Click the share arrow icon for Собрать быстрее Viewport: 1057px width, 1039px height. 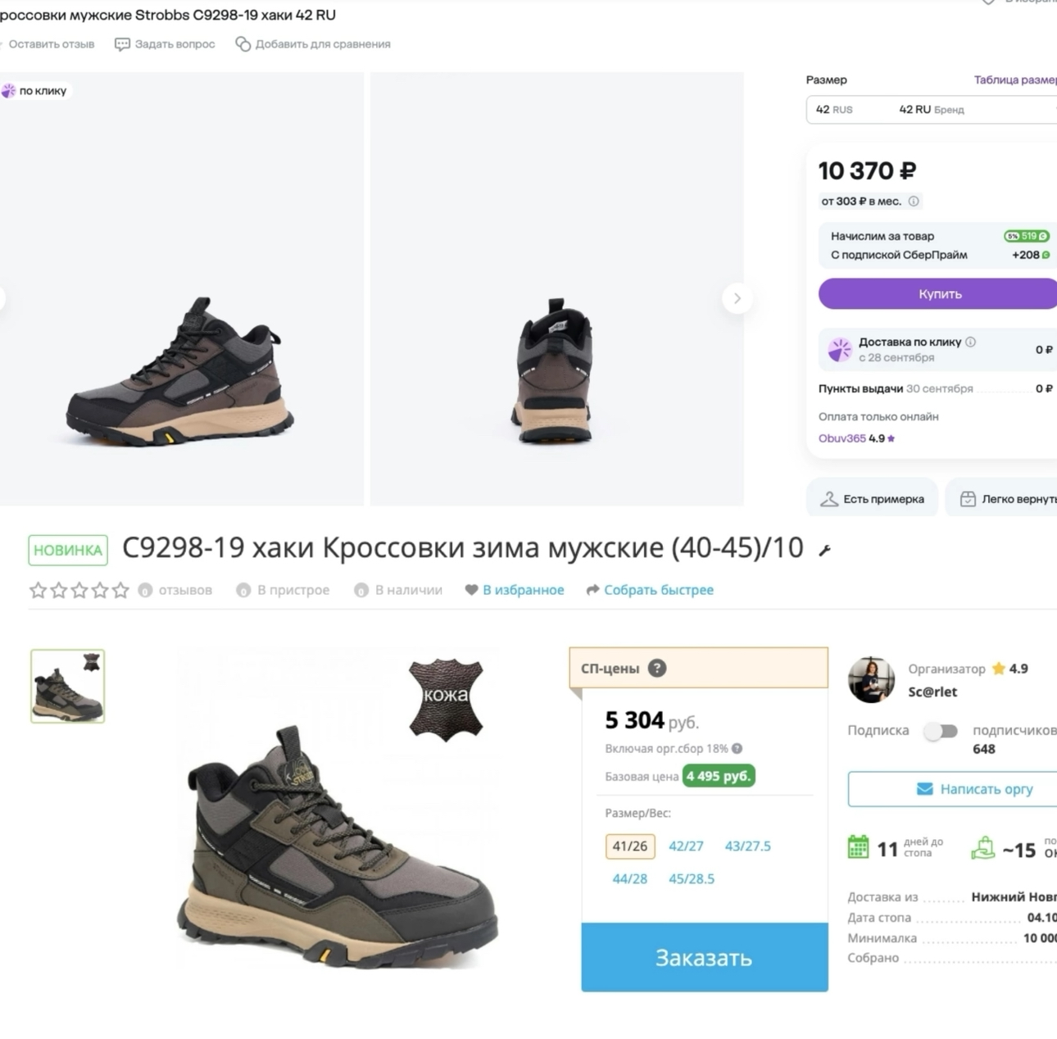click(x=593, y=590)
